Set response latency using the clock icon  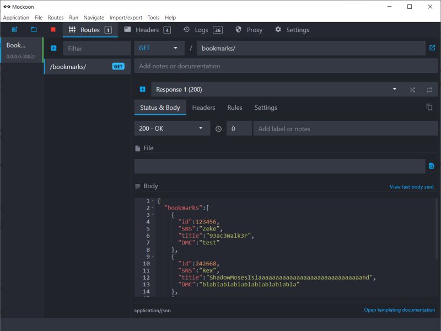pyautogui.click(x=219, y=128)
